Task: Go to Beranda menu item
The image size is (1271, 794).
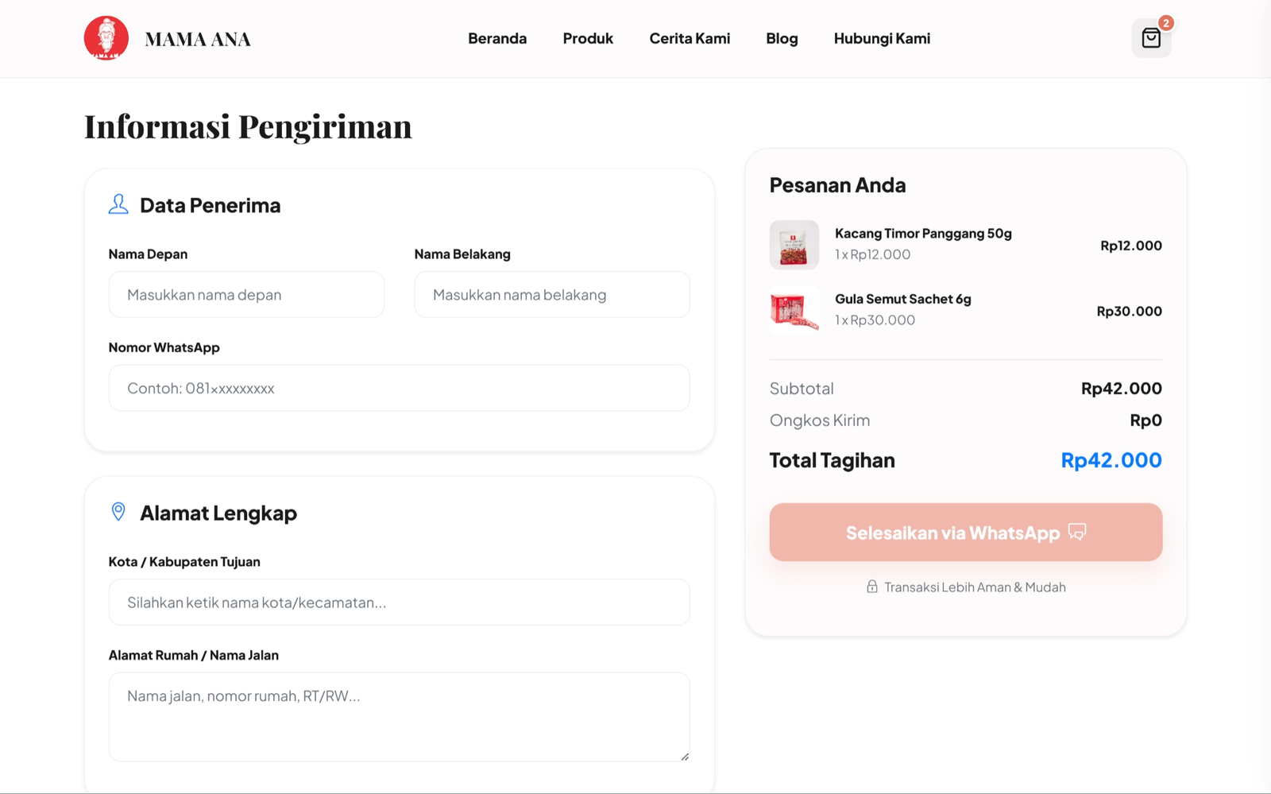Action: pos(497,38)
